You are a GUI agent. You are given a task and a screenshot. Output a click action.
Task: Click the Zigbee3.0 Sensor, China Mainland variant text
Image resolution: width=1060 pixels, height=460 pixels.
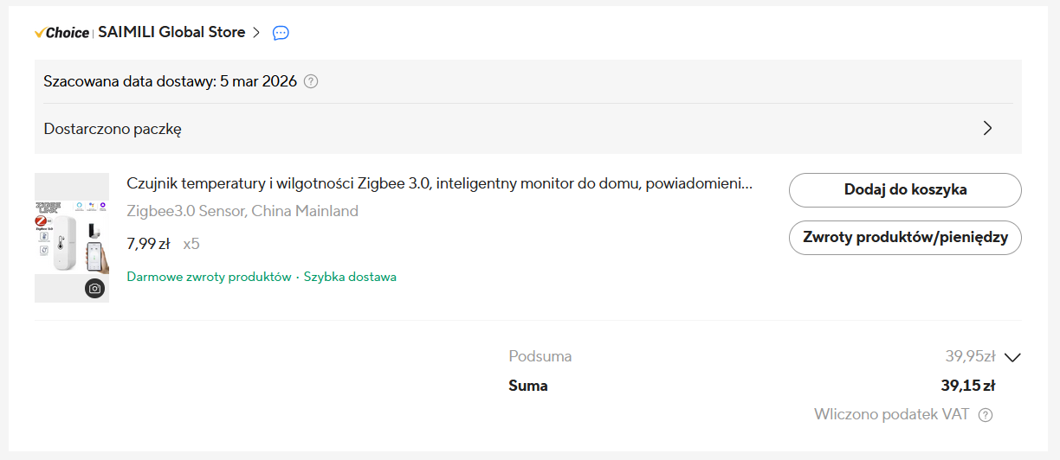pyautogui.click(x=242, y=211)
